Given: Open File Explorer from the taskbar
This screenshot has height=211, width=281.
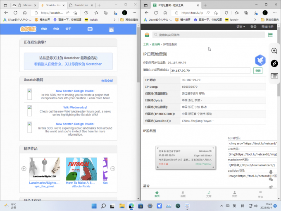Looking at the screenshot, I should point(122,206).
